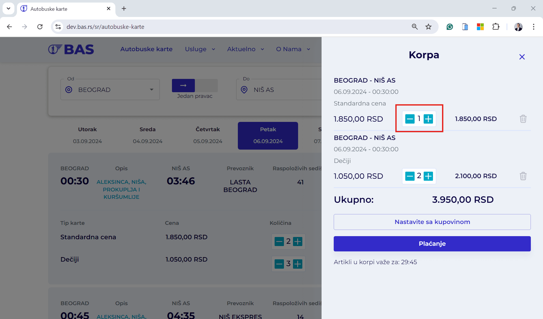Go forward in browser history

pyautogui.click(x=25, y=27)
